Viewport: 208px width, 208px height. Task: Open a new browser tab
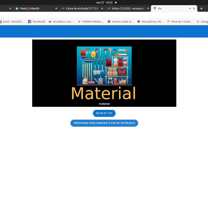click(x=201, y=9)
